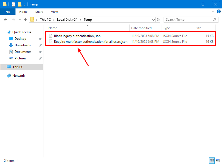Expand the chevron after Local Disk (C:)
The width and height of the screenshot is (222, 164).
click(80, 20)
